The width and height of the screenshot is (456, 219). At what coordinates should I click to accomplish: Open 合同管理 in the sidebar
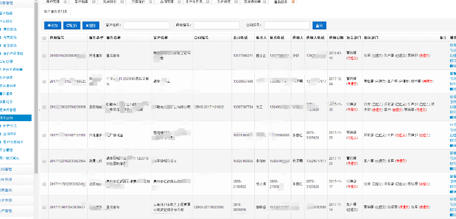click(7, 62)
